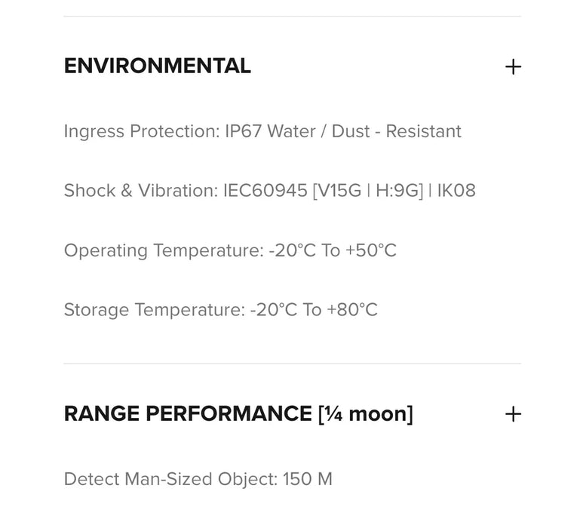Select the -20°C To +80°C value
The width and height of the screenshot is (580, 528).
coord(314,310)
